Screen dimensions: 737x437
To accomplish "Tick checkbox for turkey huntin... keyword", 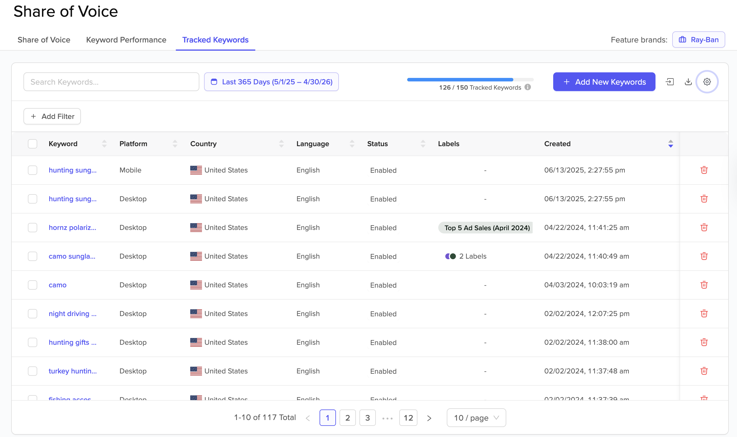I will (x=33, y=371).
